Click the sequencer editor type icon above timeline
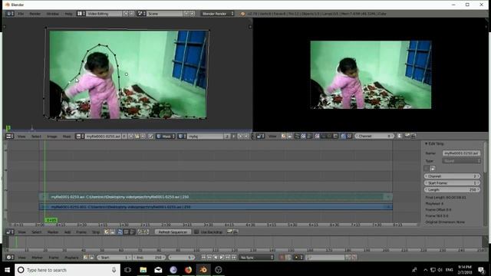 click(10, 232)
